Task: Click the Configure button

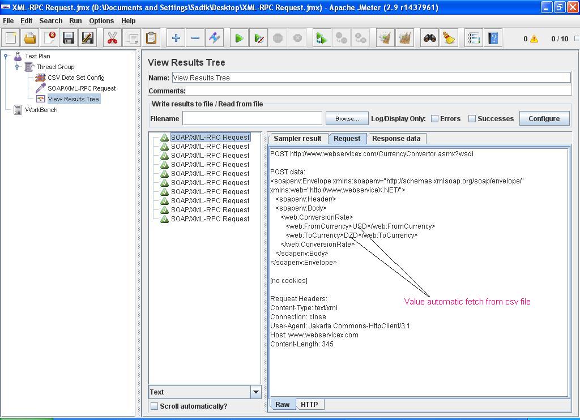Action: 544,119
